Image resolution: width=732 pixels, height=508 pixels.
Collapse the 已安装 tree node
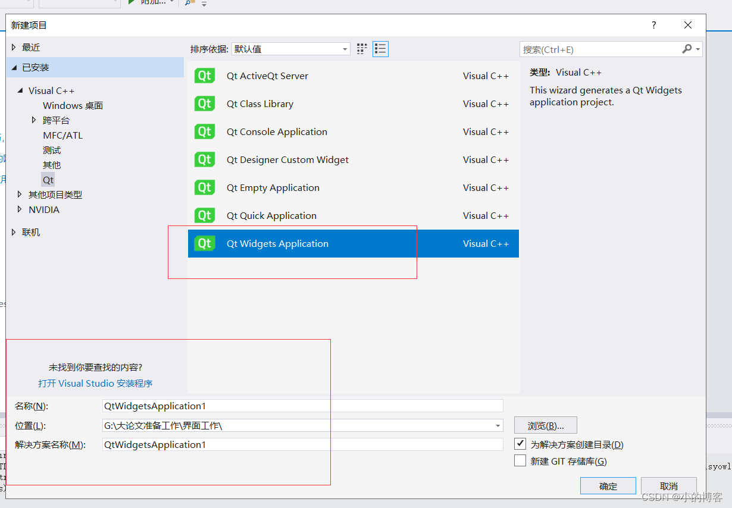tap(14, 67)
